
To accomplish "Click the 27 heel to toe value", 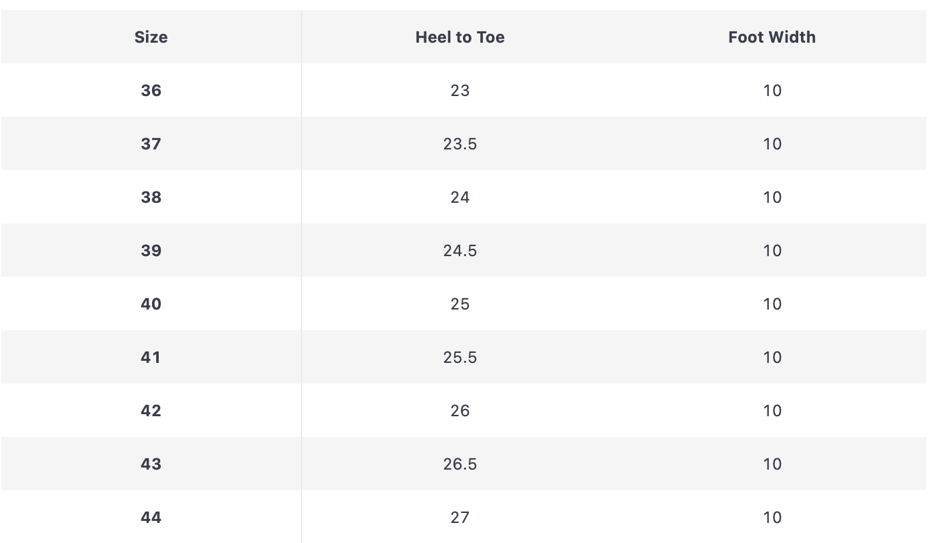I will tap(459, 517).
